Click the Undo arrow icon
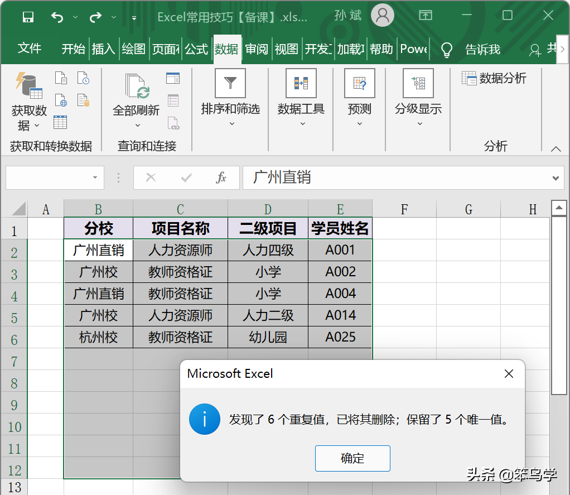The image size is (570, 495). pos(57,17)
